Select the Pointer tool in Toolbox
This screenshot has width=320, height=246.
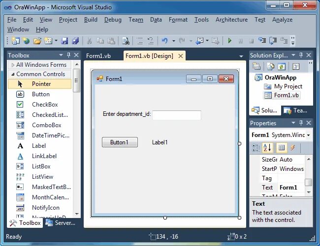coord(39,84)
